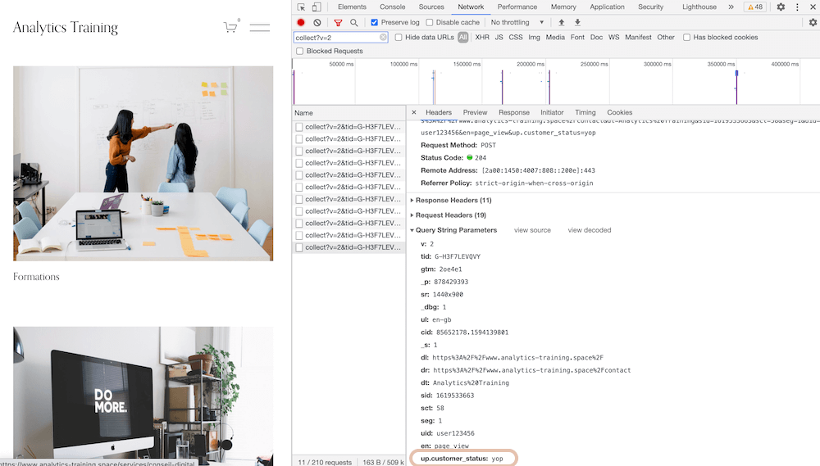
Task: Open whiteboard meeting thumbnail image
Action: 143,164
